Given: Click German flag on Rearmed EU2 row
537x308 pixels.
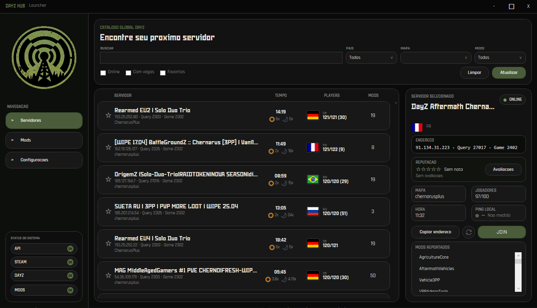Looking at the screenshot, I should click(313, 115).
